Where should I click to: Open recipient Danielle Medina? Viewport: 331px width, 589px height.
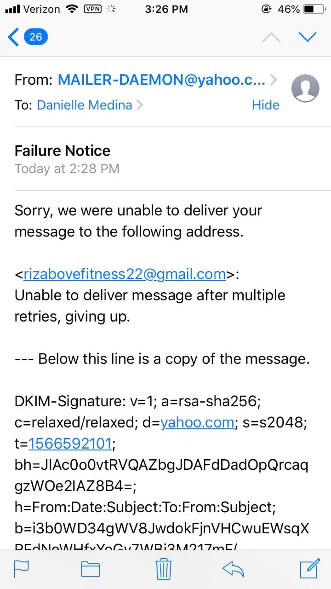pos(85,105)
